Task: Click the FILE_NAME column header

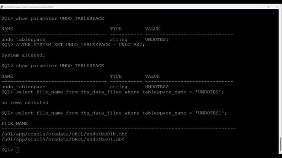Action: (15, 124)
